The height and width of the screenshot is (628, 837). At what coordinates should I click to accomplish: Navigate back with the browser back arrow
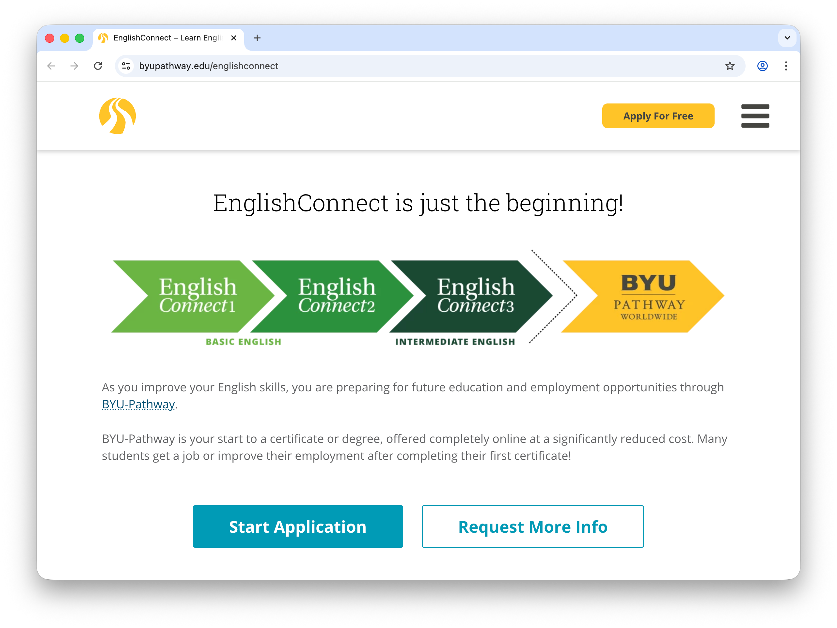coord(51,66)
